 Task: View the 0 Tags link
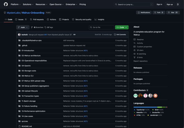click(49, 27)
